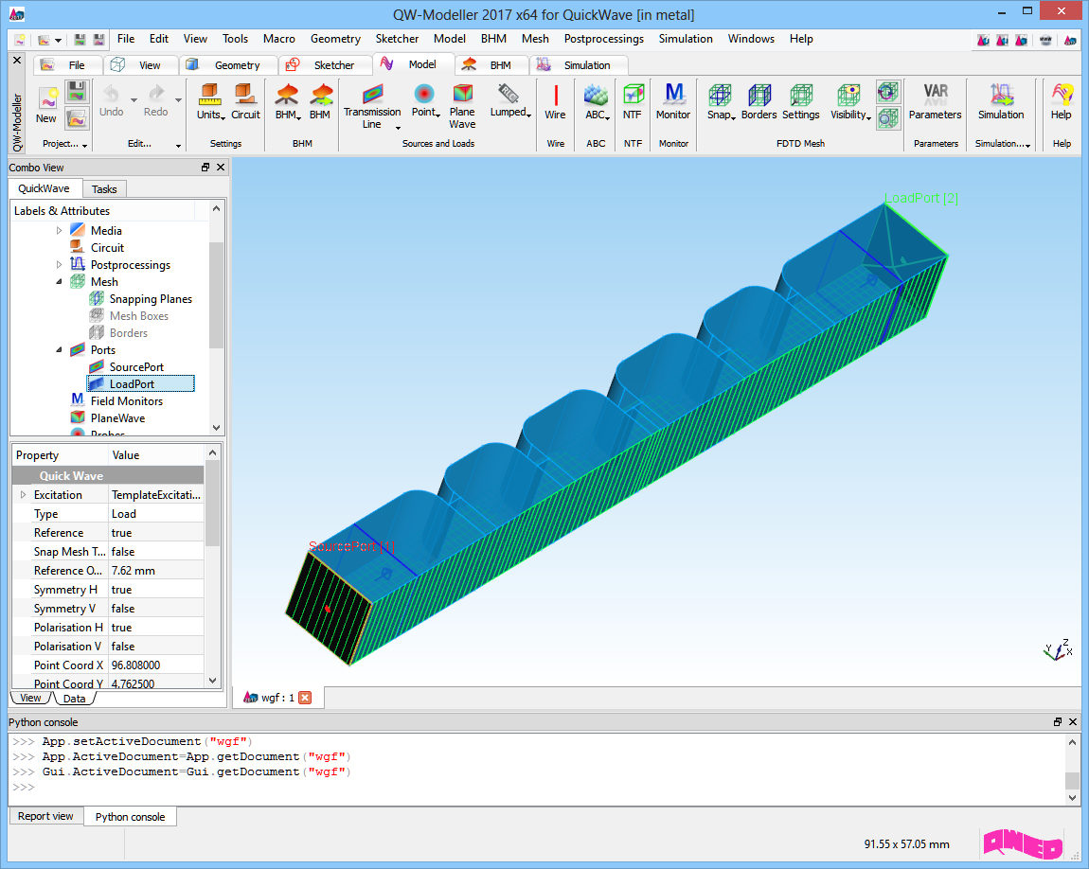Click the tree panel vertical scrollbar
Screen dimensions: 1089x869
[x=217, y=295]
